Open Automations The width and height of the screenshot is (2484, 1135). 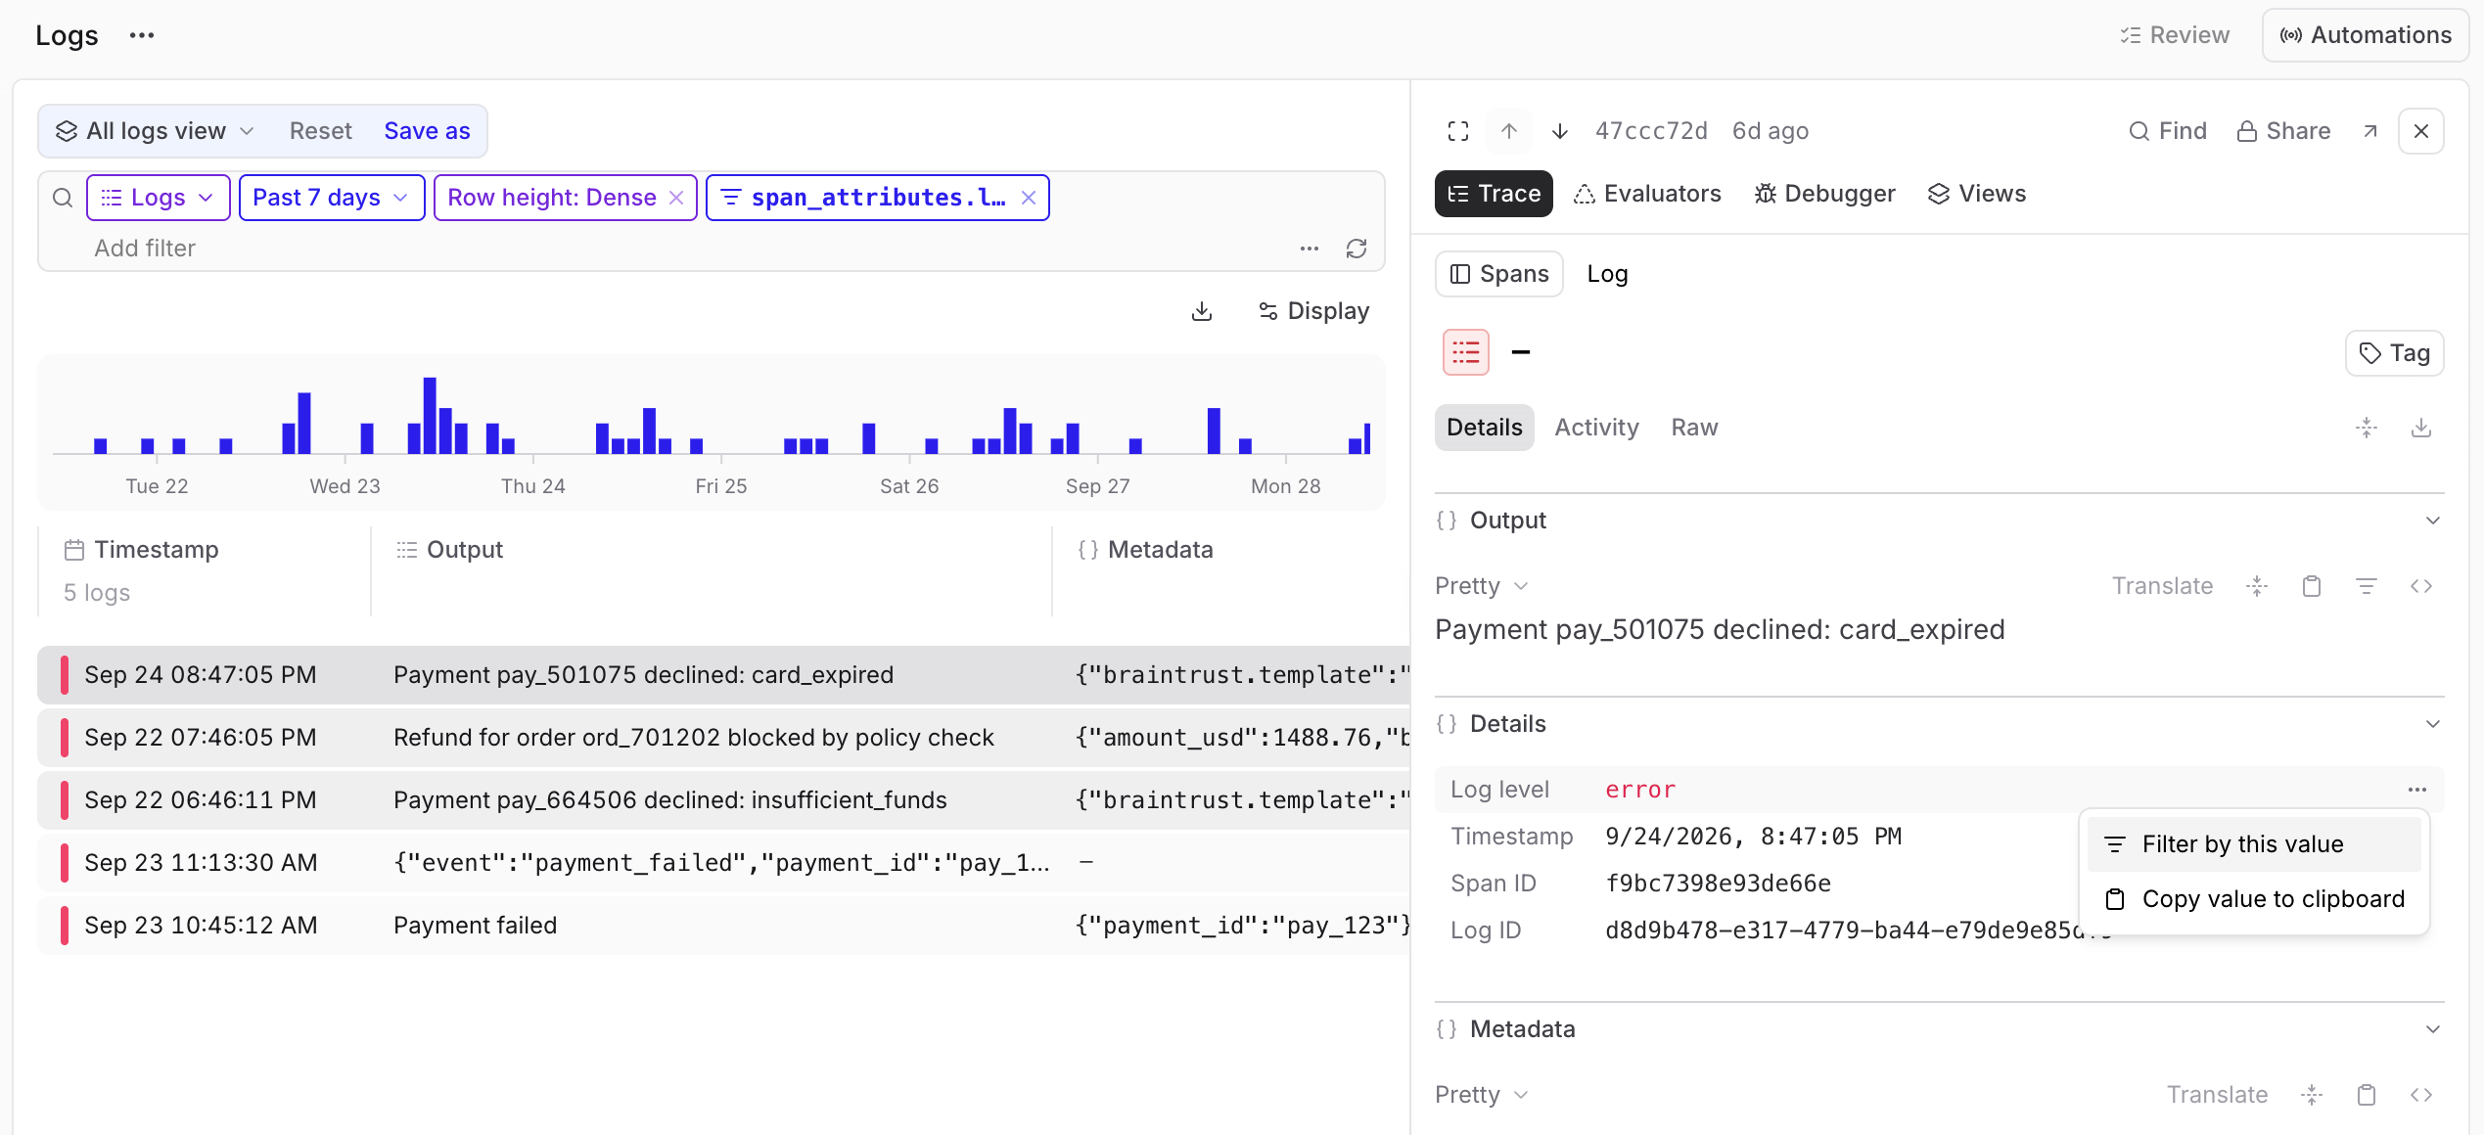pos(2366,35)
